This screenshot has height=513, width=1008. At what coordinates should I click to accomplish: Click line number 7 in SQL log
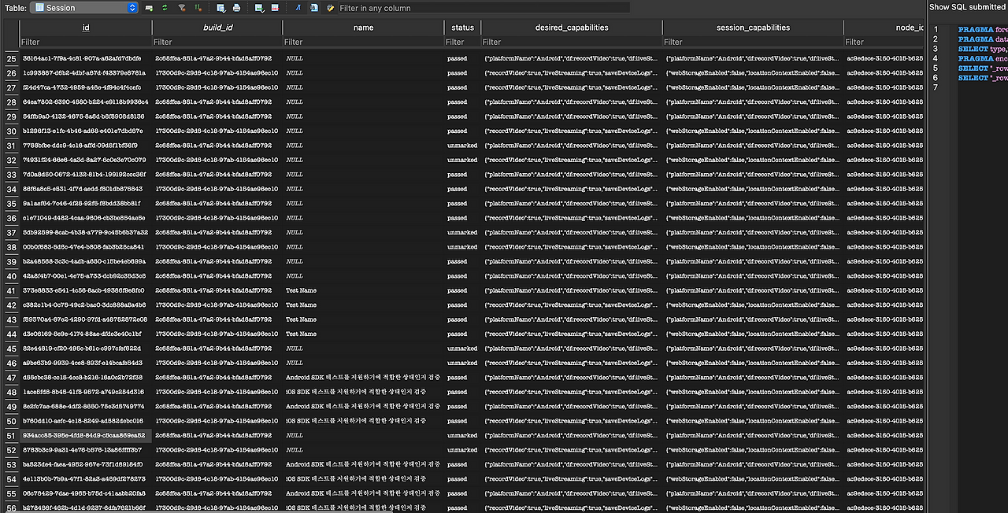(x=936, y=87)
